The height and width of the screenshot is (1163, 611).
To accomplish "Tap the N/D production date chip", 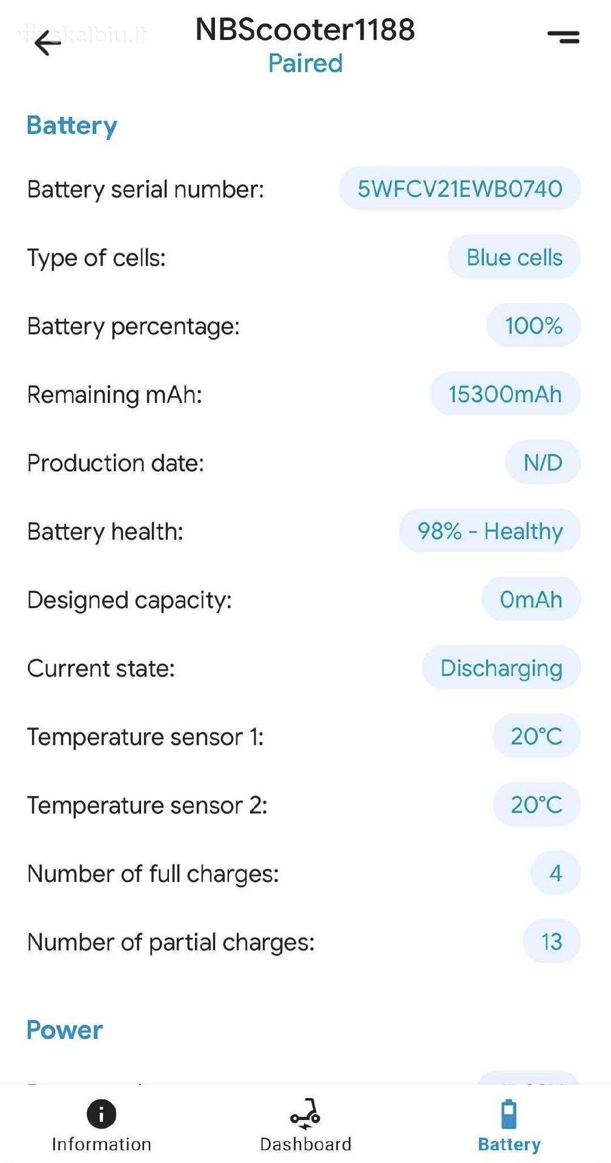I will coord(543,462).
